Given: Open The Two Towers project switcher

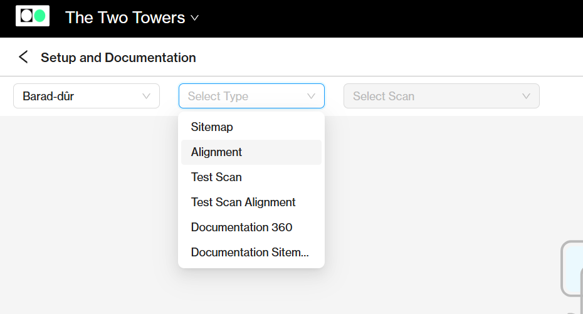Looking at the screenshot, I should tap(132, 18).
